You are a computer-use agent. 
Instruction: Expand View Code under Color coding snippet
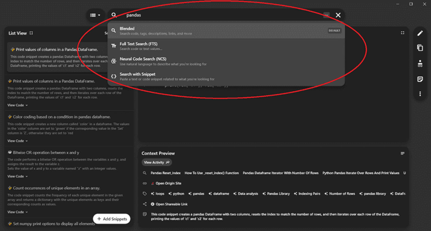click(18, 141)
